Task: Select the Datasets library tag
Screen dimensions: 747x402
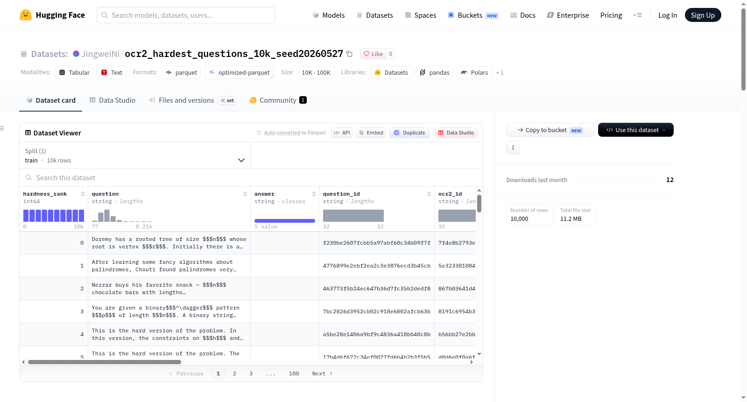Action: (391, 72)
